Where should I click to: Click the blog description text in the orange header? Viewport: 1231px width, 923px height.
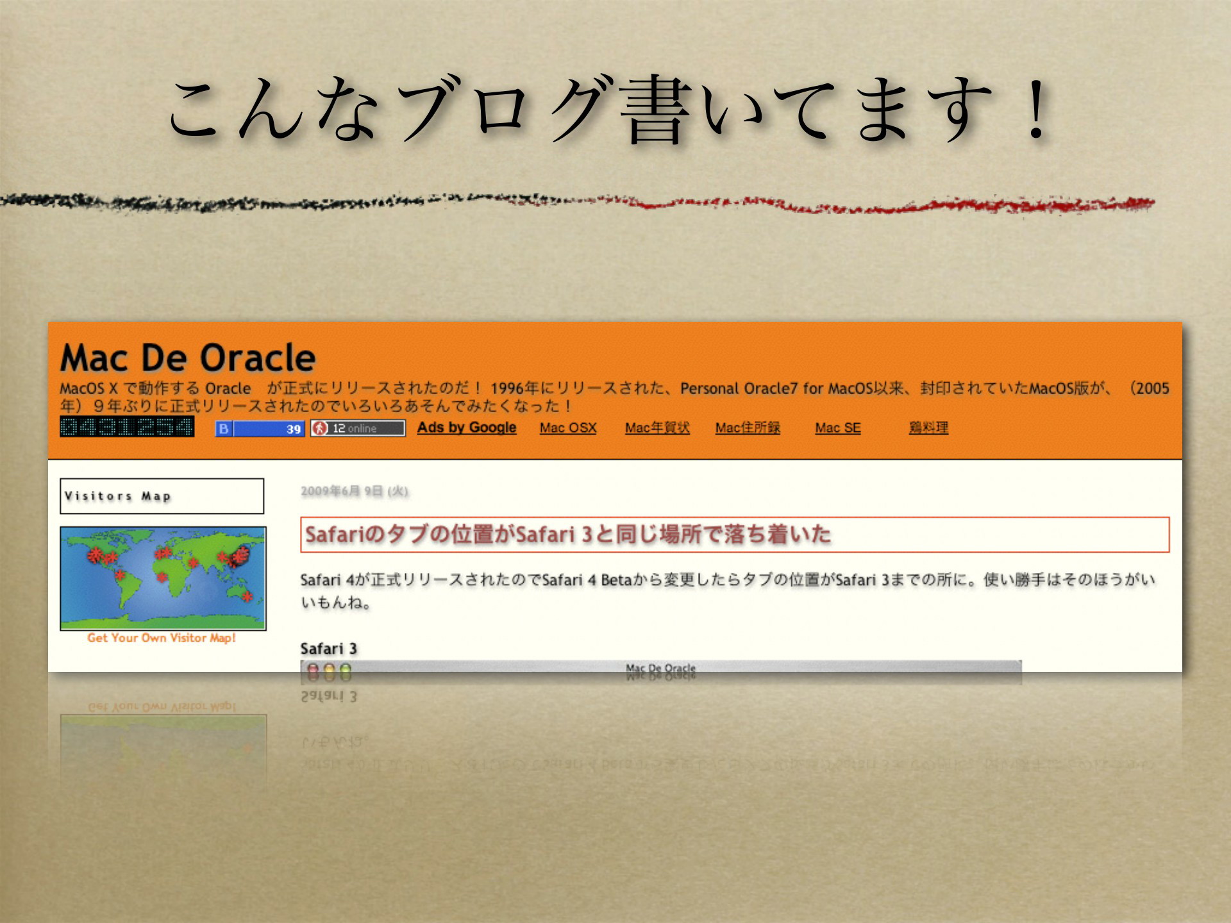(614, 397)
